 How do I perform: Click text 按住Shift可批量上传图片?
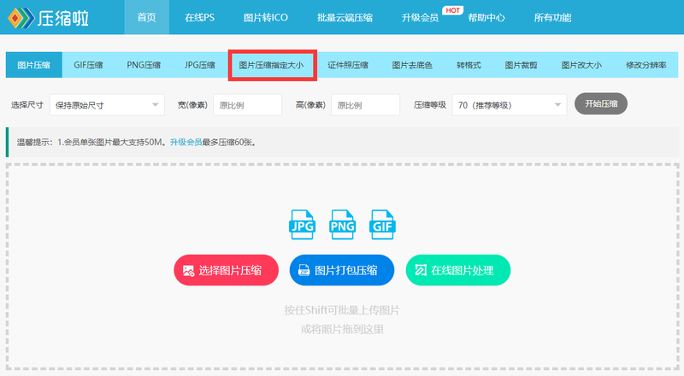coord(342,310)
